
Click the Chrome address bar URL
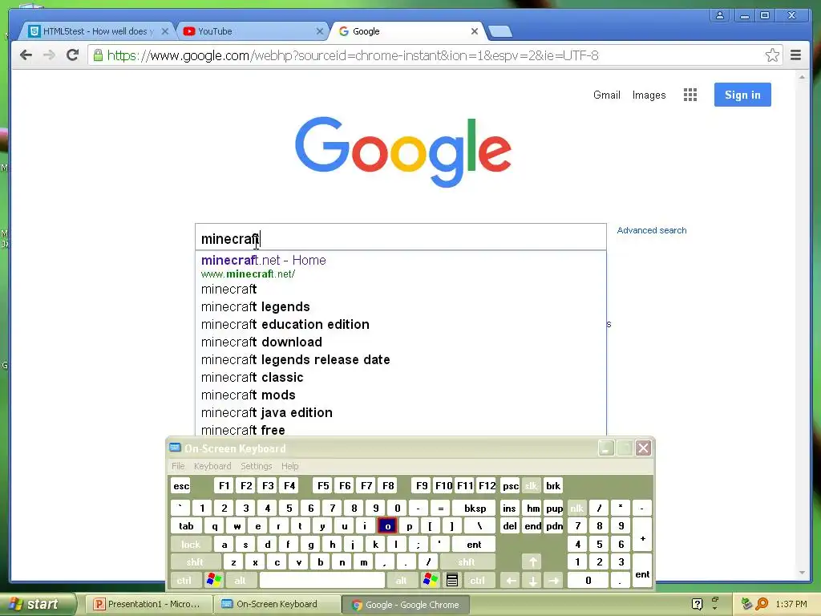click(353, 55)
